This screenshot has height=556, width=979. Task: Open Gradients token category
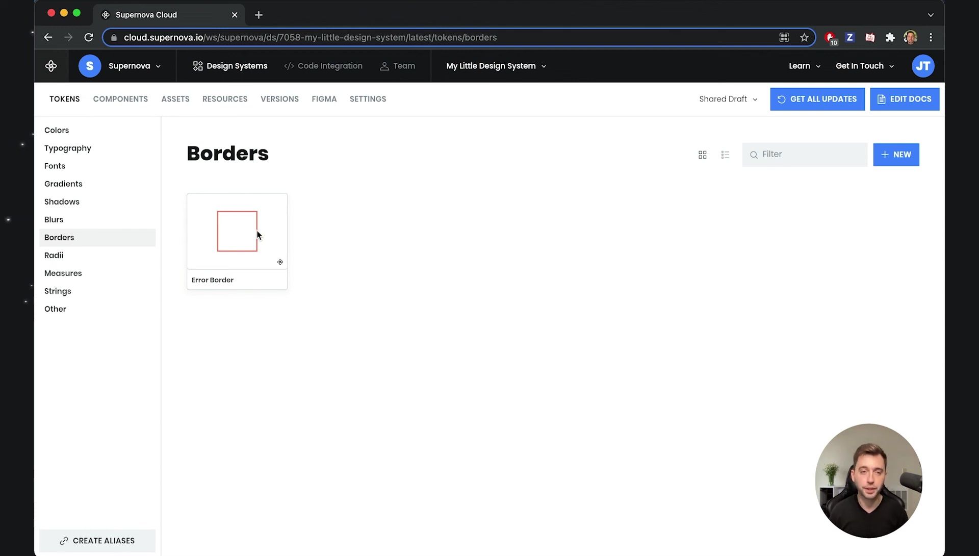coord(97,184)
